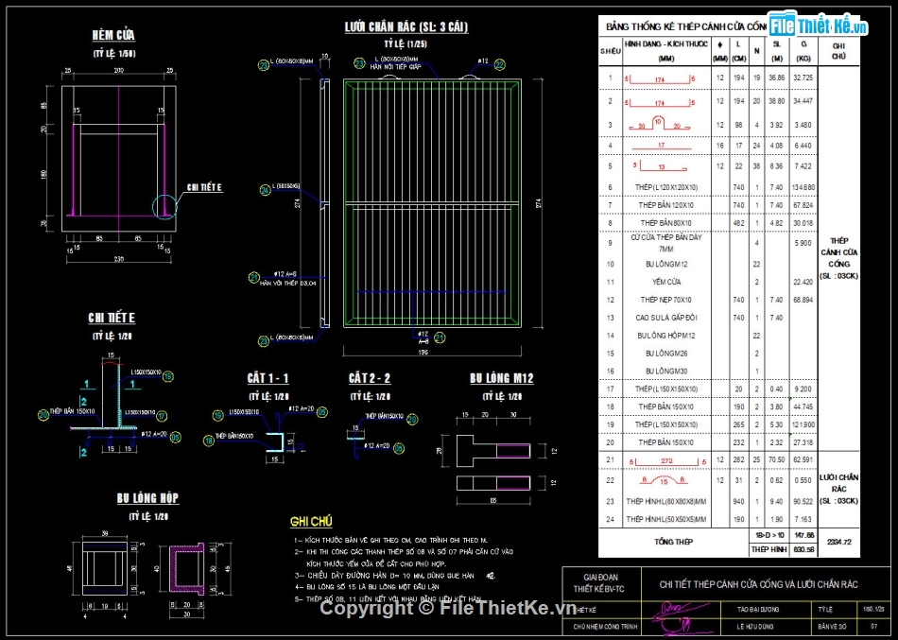Click table cell 'BU LÔNG M26'

click(666, 354)
